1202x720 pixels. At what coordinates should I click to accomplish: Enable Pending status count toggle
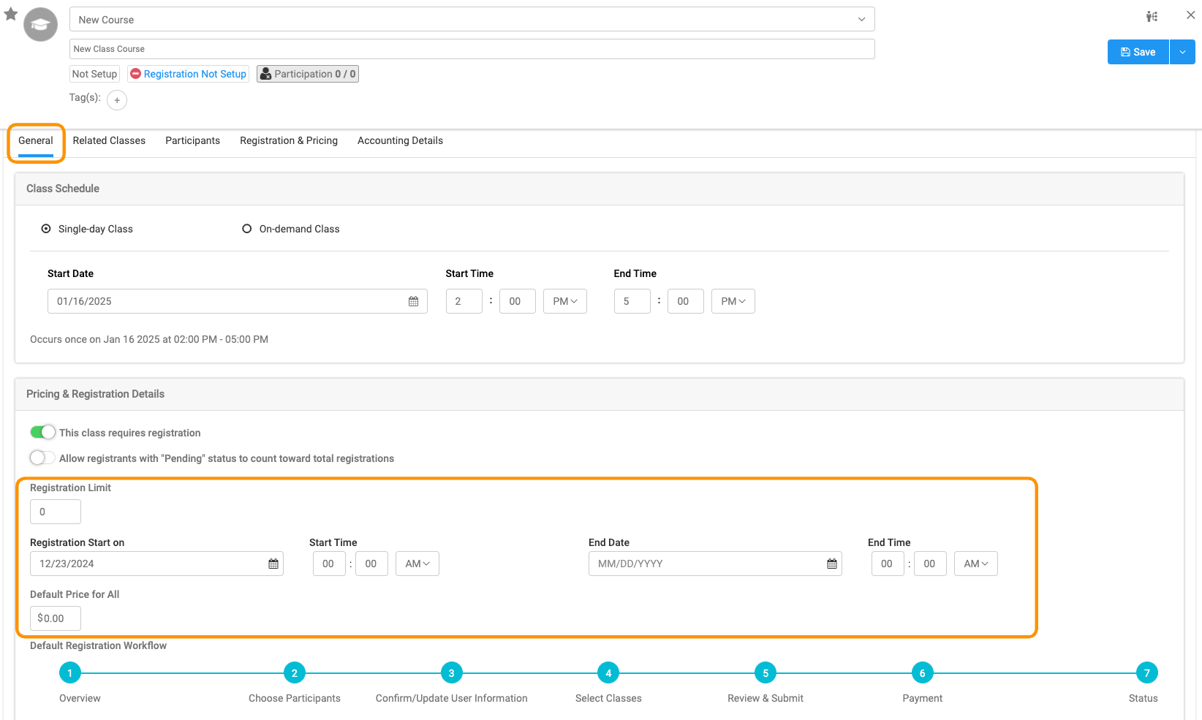click(42, 458)
